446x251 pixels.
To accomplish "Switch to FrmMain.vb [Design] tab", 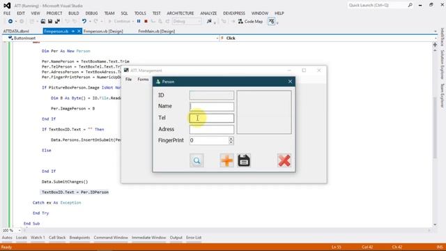I will tap(156, 31).
